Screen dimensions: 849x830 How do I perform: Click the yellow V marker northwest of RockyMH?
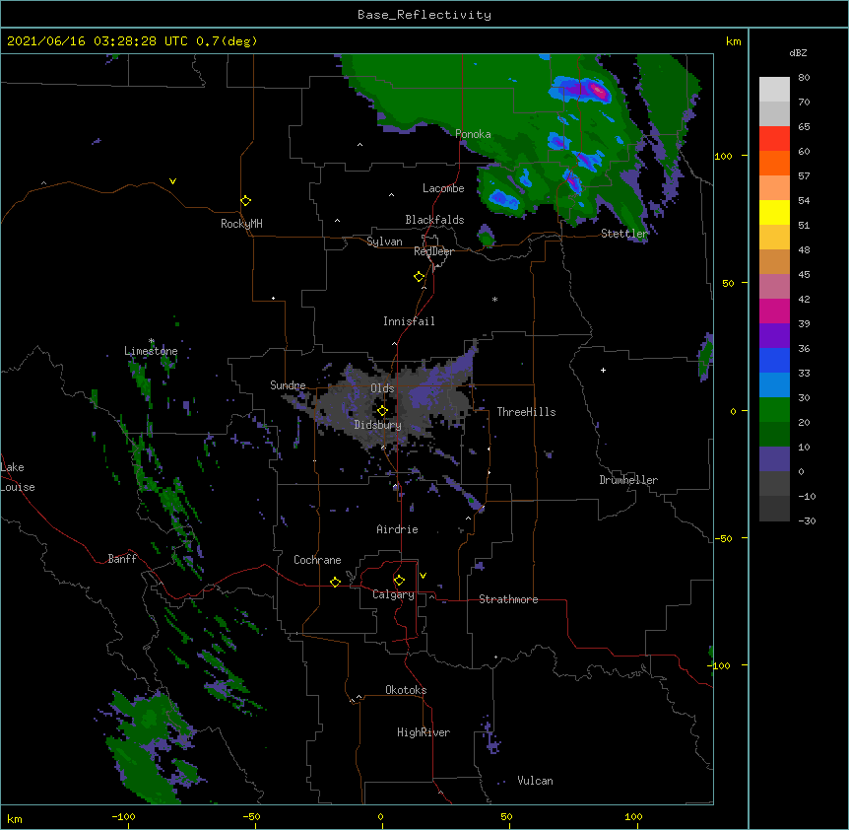172,181
